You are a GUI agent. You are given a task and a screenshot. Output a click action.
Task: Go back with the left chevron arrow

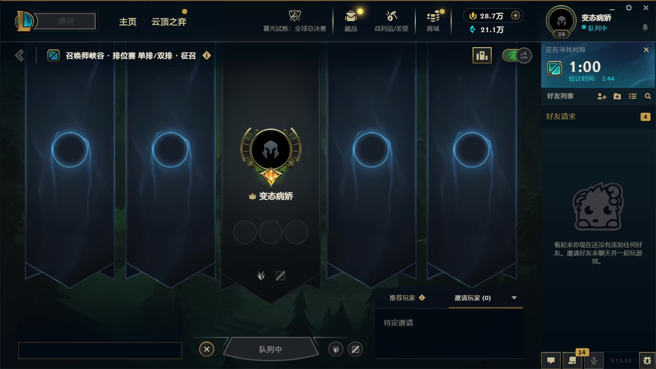click(x=19, y=55)
